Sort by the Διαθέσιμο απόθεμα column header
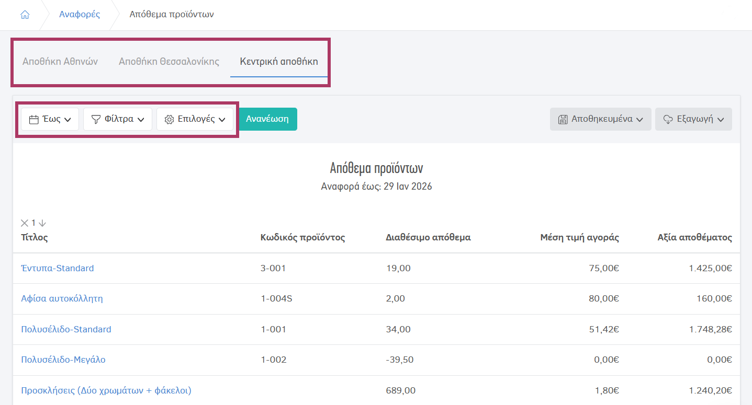The height and width of the screenshot is (405, 752). (x=428, y=238)
